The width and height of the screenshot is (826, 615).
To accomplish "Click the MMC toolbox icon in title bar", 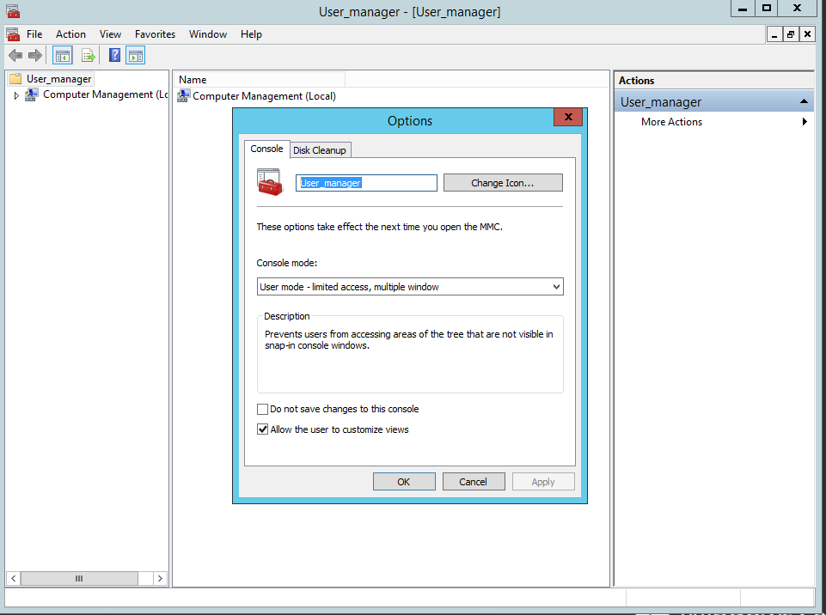I will (13, 11).
